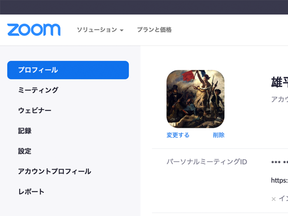Screen dimensions: 288x216
Task: Click the partially visible https meeting URL
Action: click(x=279, y=180)
